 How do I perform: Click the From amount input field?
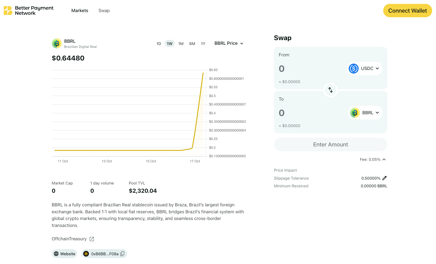coord(309,69)
